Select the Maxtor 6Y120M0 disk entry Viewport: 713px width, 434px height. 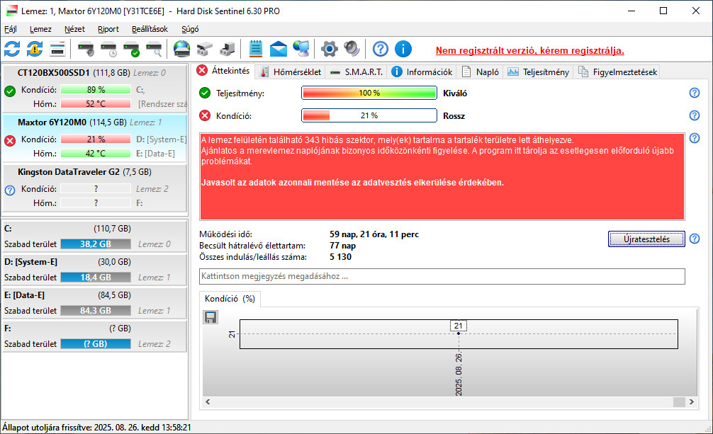pos(94,138)
